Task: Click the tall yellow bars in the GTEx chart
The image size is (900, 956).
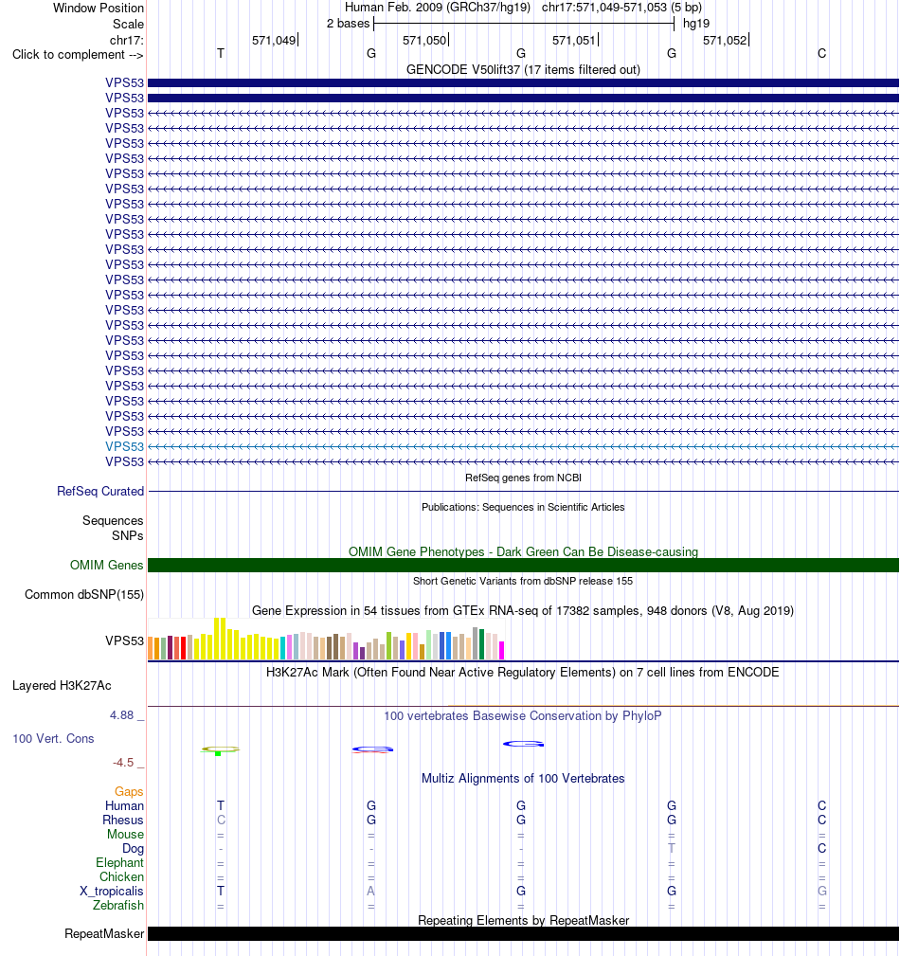Action: tap(220, 639)
